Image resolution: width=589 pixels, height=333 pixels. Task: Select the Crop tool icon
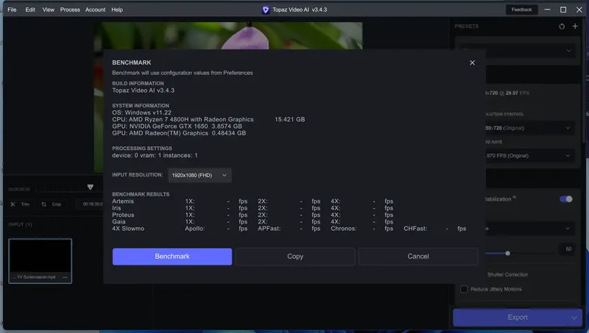[x=44, y=204]
